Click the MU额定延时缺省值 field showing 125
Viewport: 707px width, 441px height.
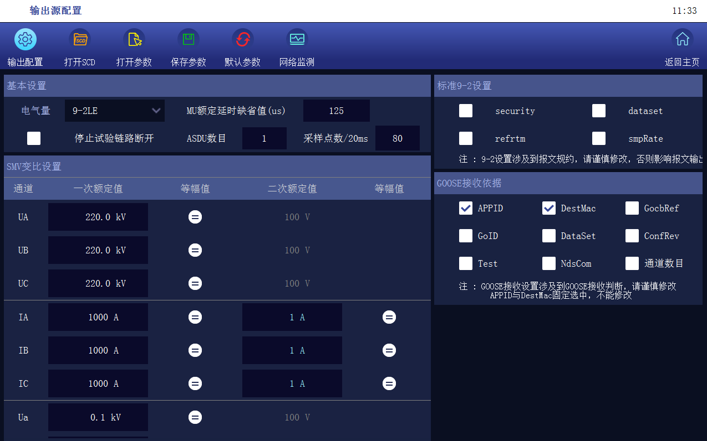(x=336, y=111)
